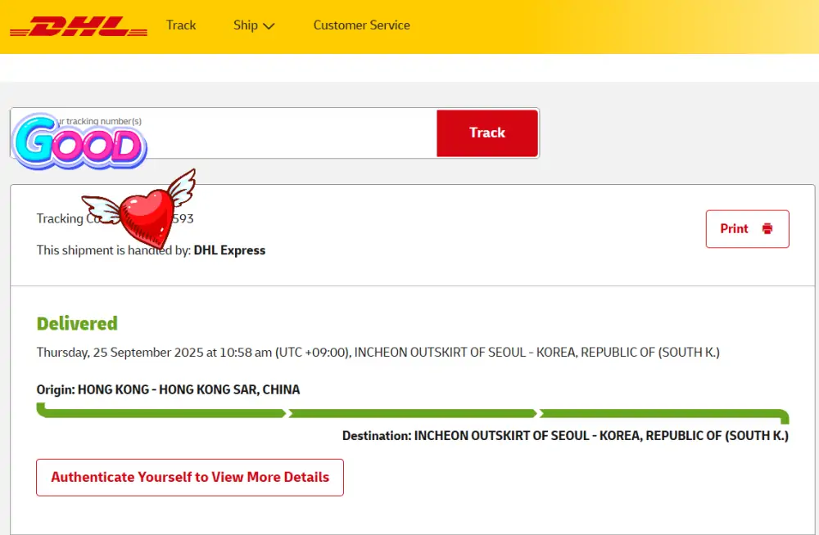This screenshot has width=819, height=535.
Task: Click the middle green progress bar segment
Action: coord(412,413)
